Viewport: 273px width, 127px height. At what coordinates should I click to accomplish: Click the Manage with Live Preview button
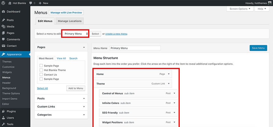66,13
